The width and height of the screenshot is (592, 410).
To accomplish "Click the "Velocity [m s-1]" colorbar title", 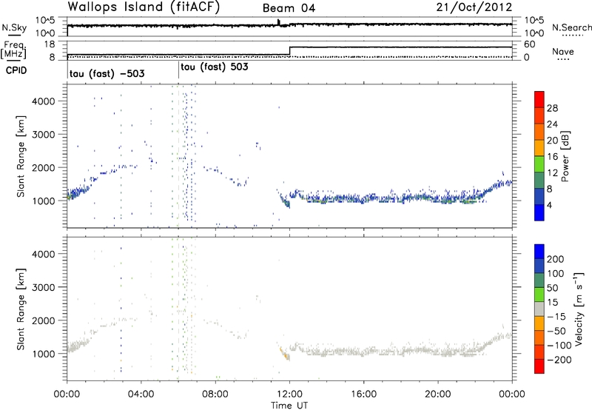I will pyautogui.click(x=579, y=309).
